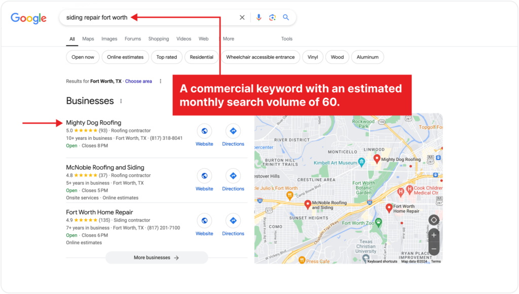Zoom out the map with minus button

[434, 249]
